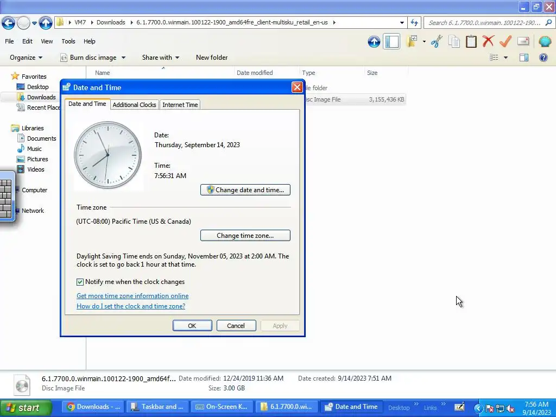Click the red X Delete icon

[488, 41]
